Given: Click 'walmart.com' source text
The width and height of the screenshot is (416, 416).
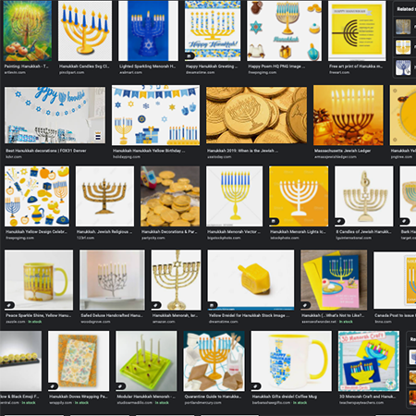Looking at the screenshot, I should [x=130, y=72].
